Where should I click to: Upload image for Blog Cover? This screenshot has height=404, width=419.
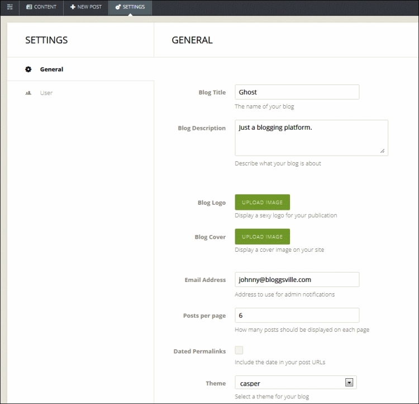pyautogui.click(x=262, y=236)
